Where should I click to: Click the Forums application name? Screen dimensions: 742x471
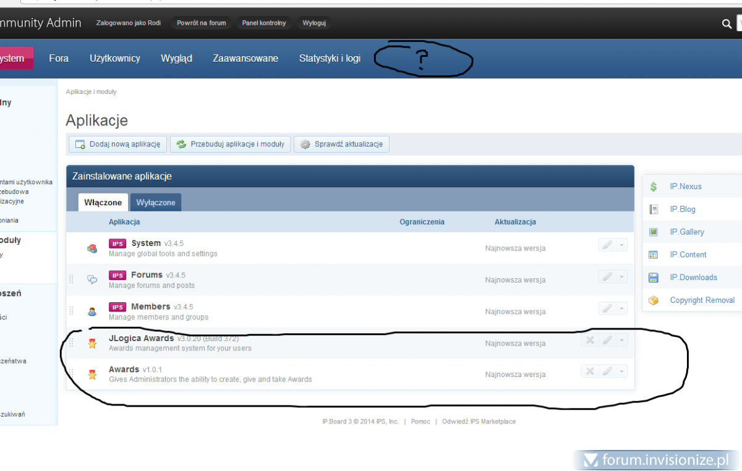(x=147, y=274)
